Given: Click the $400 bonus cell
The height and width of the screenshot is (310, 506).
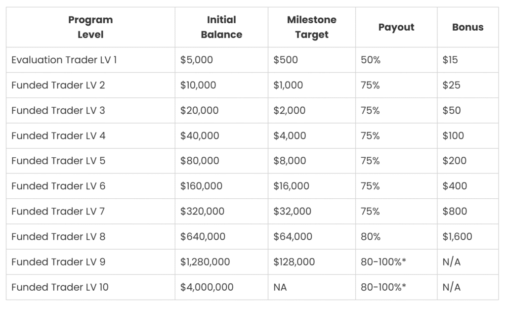Looking at the screenshot, I should pos(467,186).
